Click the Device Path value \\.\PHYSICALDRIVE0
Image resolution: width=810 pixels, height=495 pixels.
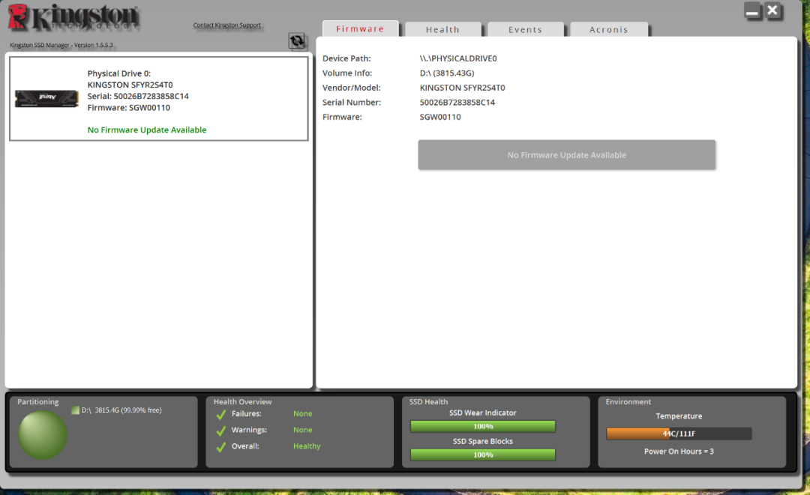pyautogui.click(x=458, y=58)
